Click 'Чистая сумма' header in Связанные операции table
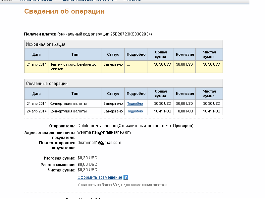This screenshot has width=265, height=199. (x=209, y=94)
